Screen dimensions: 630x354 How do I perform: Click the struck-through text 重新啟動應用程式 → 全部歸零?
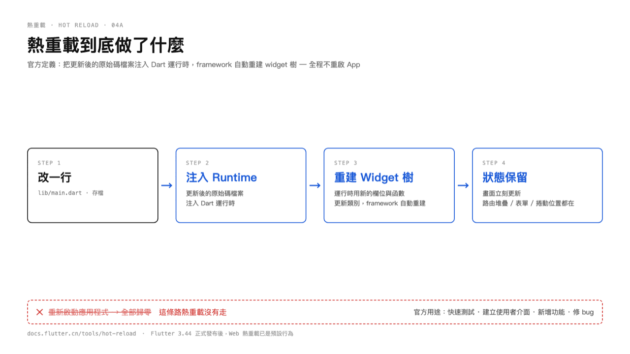click(x=100, y=312)
